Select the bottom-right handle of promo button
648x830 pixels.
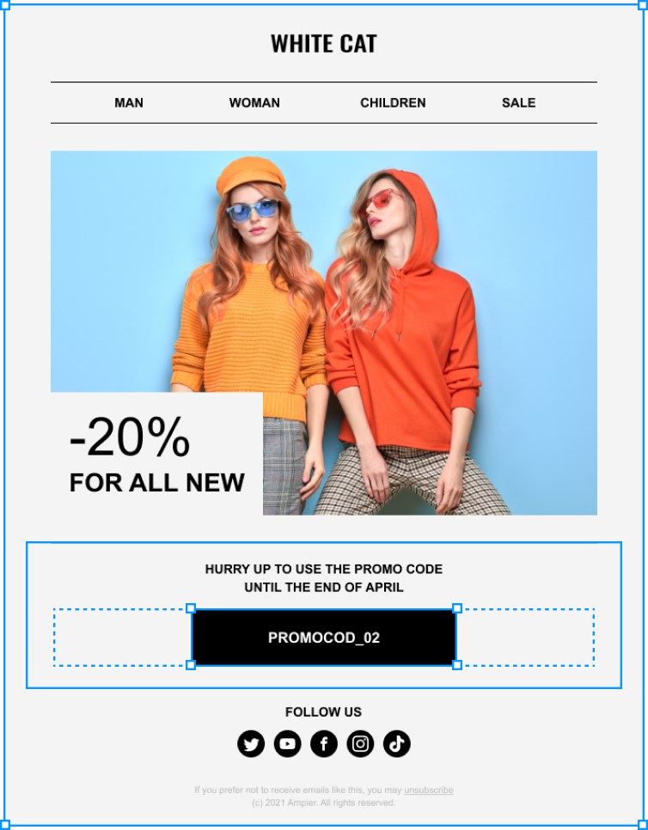[x=457, y=665]
